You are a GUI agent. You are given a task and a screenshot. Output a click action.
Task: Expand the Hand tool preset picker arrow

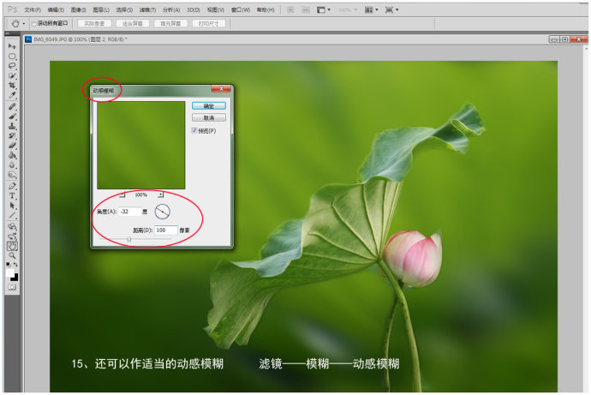pos(23,23)
